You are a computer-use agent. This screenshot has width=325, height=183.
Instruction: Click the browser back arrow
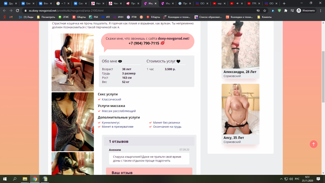tap(4, 11)
